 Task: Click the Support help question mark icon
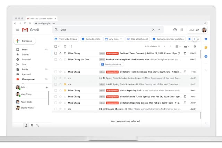[x=175, y=30]
